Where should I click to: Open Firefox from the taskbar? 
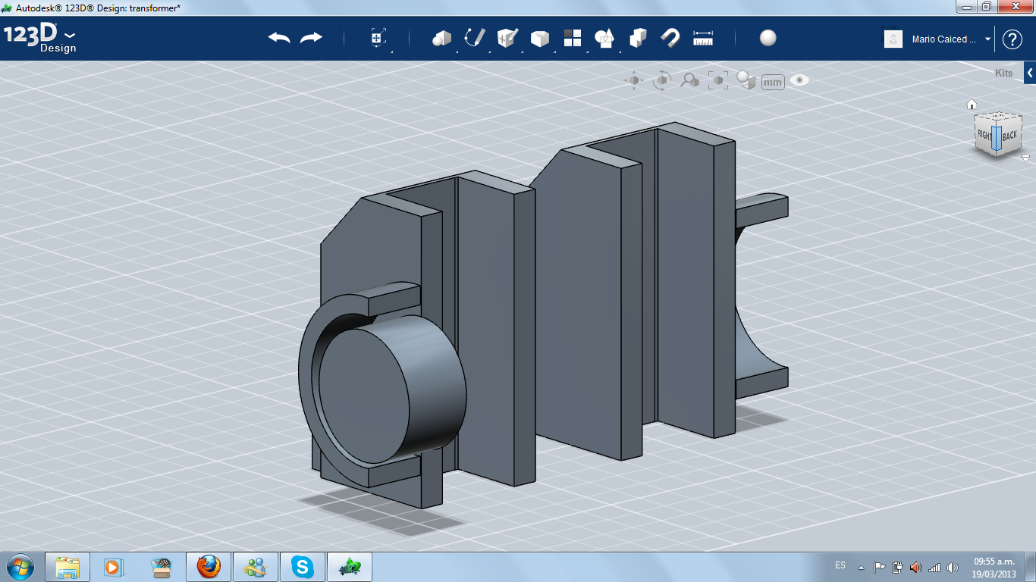click(208, 567)
